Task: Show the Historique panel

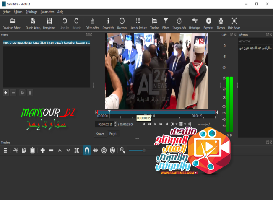Action: 195,23
